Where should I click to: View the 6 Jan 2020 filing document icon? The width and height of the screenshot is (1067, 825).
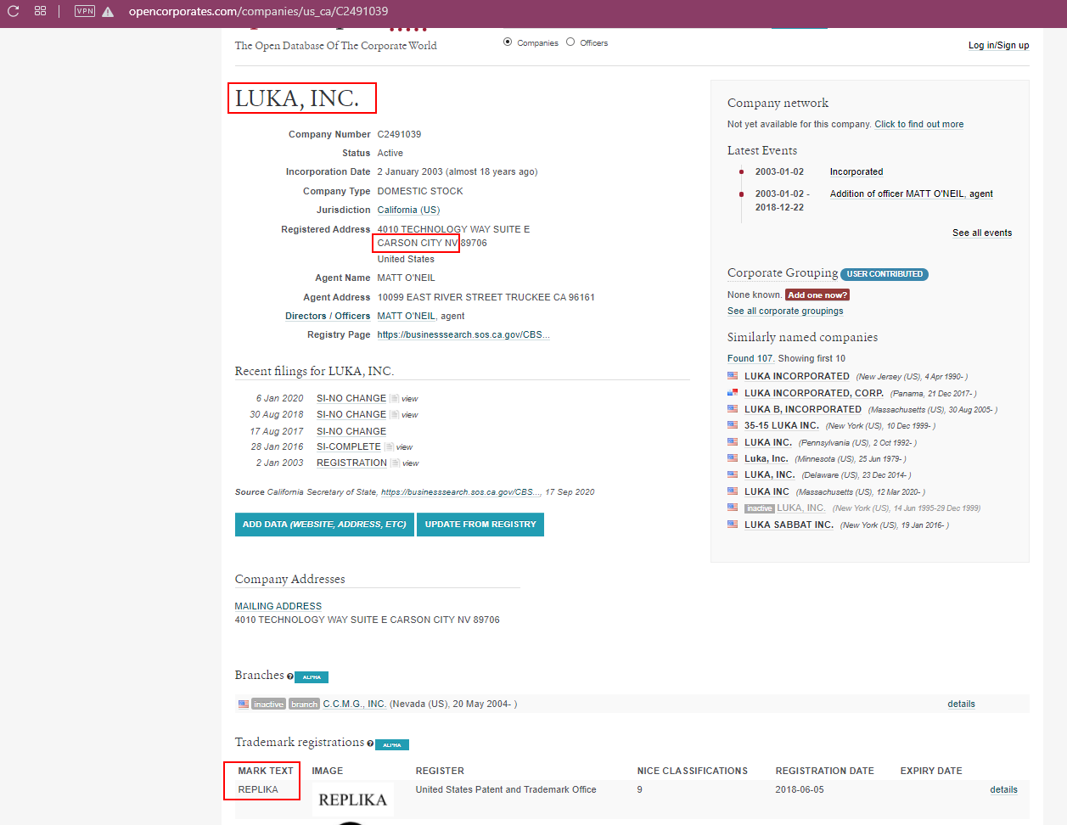[394, 398]
